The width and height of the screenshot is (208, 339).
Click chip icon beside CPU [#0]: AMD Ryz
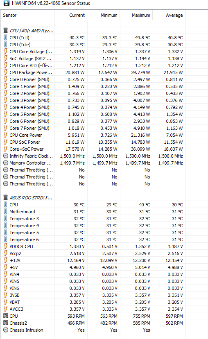[x=6, y=30]
